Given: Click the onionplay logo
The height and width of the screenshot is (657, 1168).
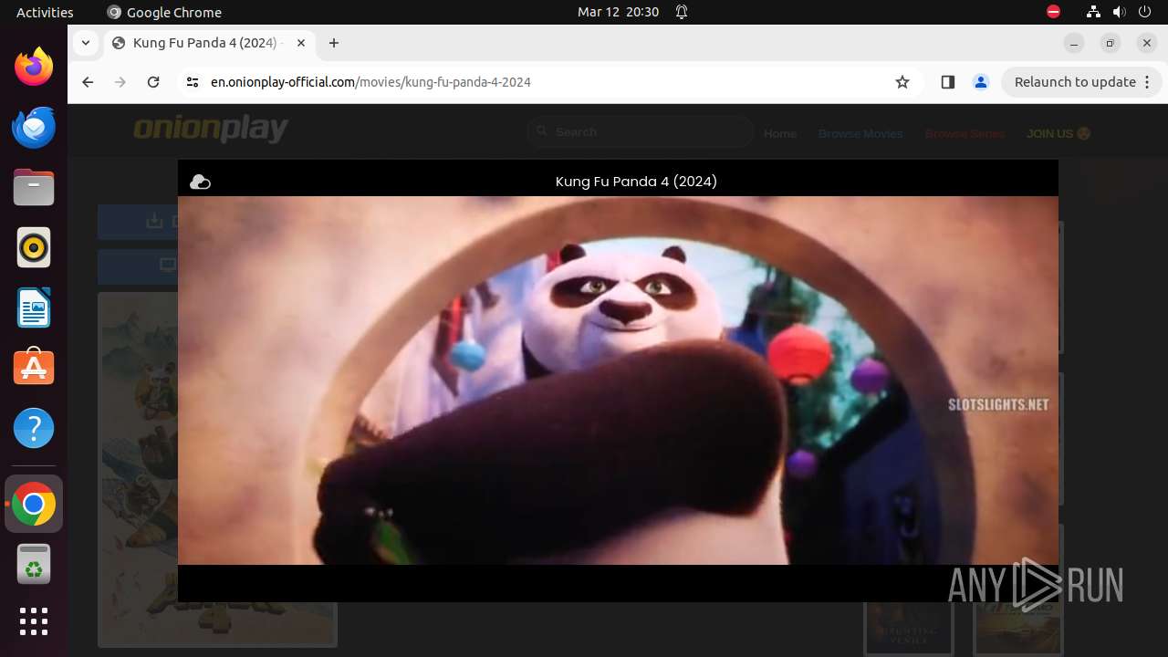Looking at the screenshot, I should [211, 129].
